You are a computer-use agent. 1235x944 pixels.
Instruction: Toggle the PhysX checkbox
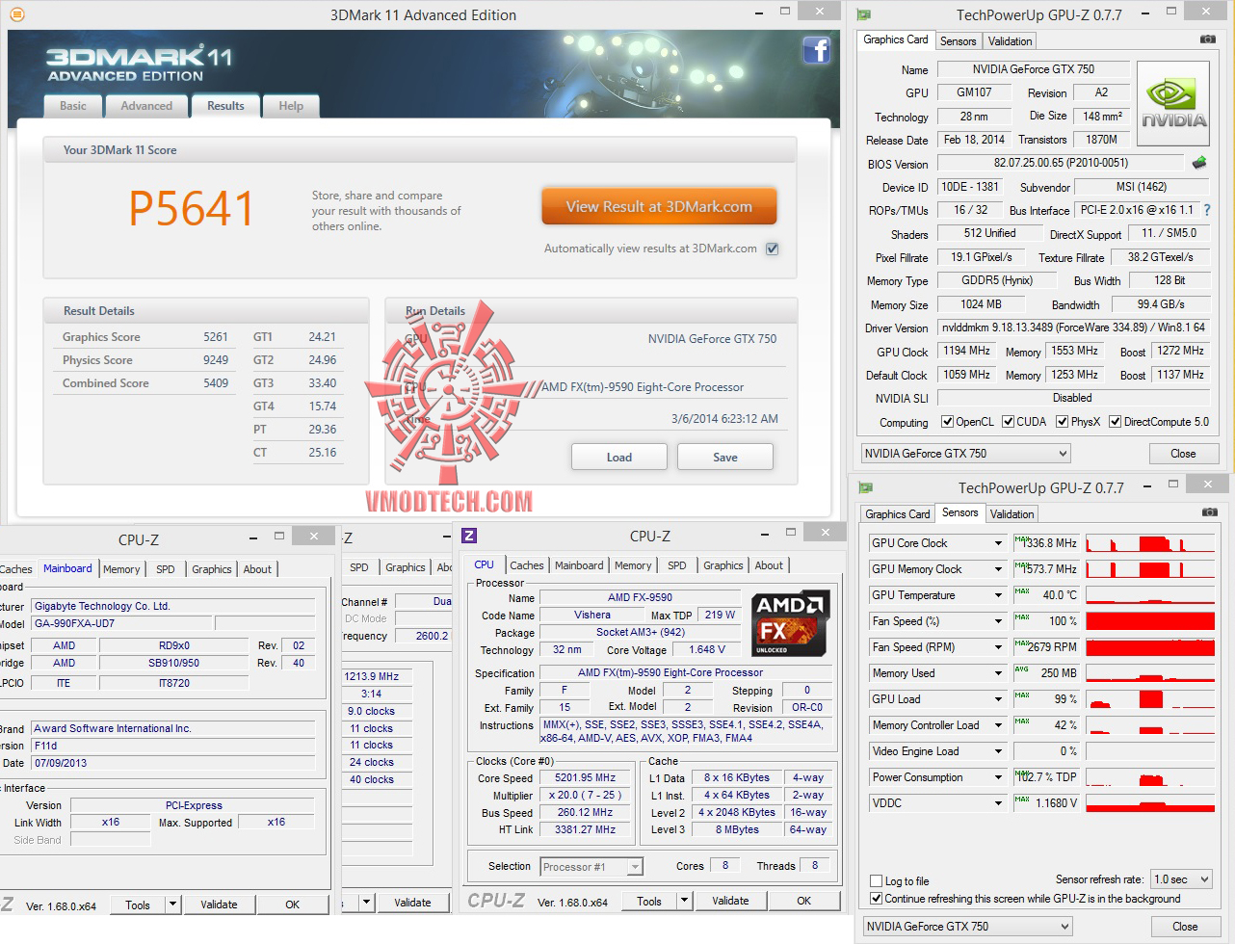[1062, 422]
